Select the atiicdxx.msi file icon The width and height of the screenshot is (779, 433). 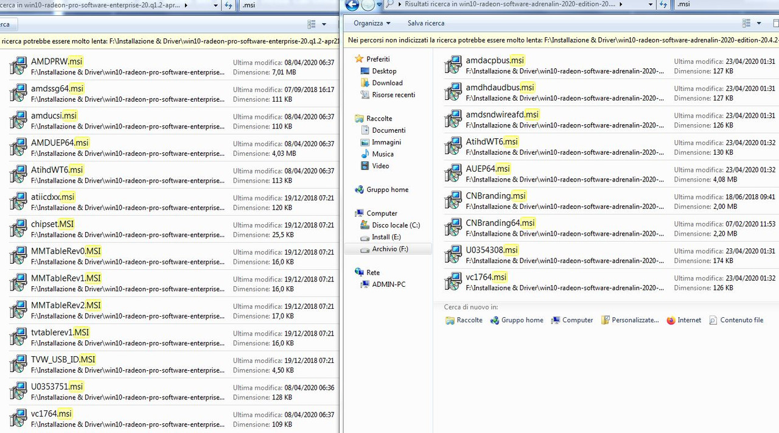18,202
